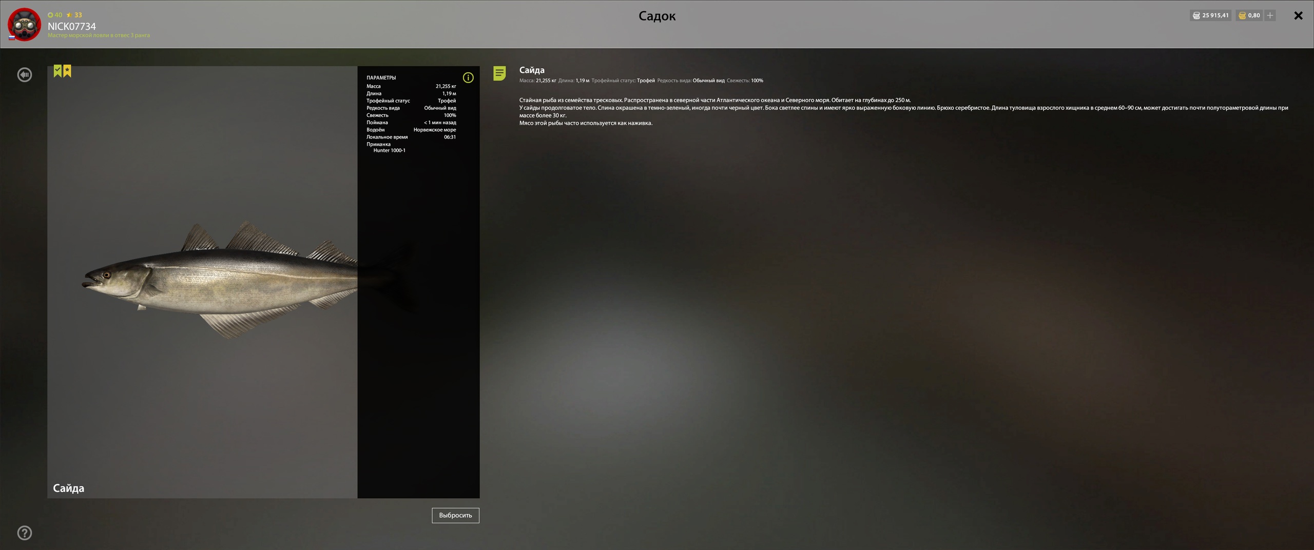This screenshot has width=1314, height=550.
Task: Click the lure name Hunter 1000-1
Action: click(389, 150)
